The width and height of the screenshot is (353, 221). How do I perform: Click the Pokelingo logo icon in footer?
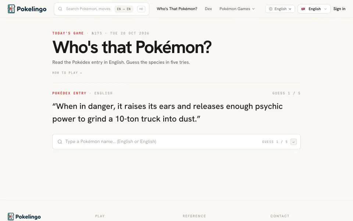(x=11, y=217)
